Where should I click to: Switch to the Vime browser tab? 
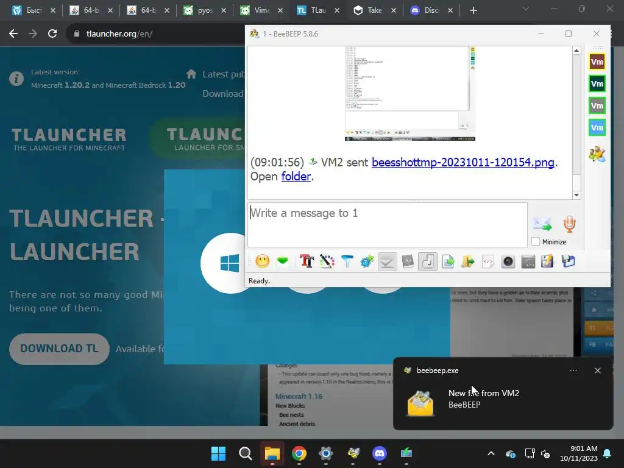tap(261, 11)
